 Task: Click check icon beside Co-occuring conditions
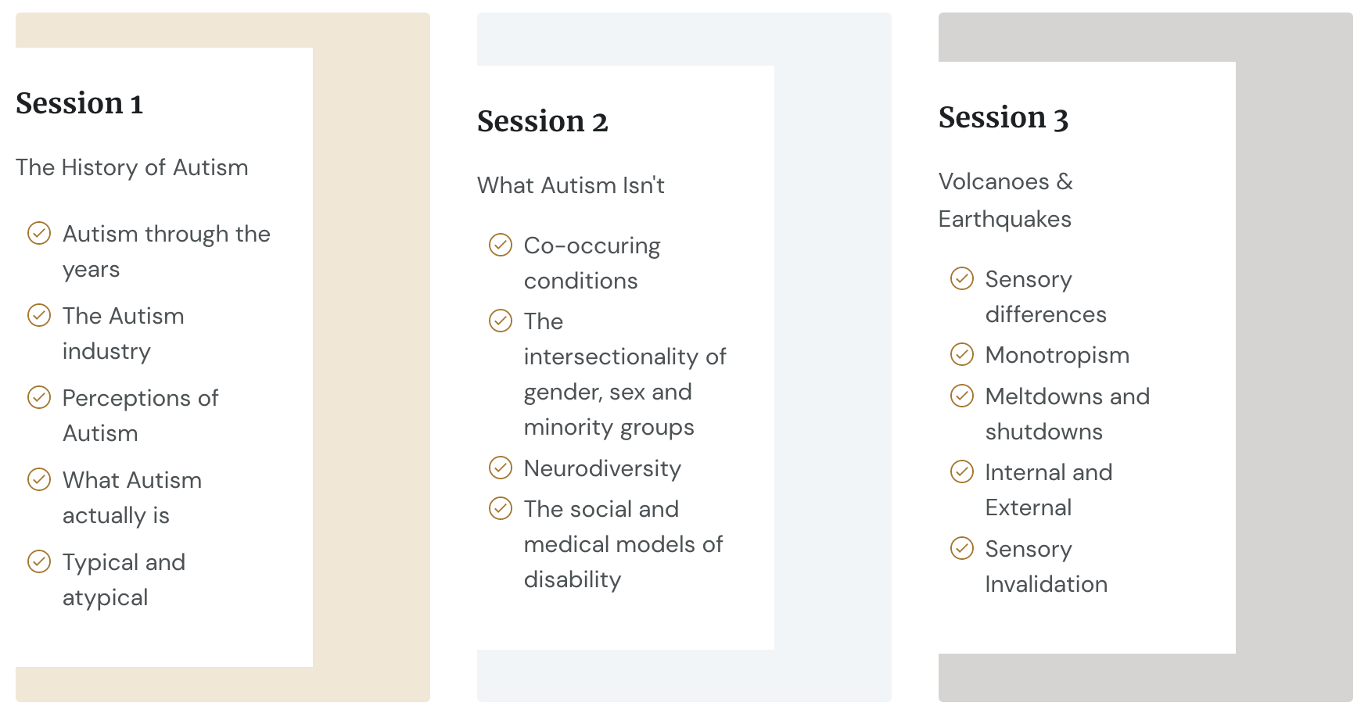[501, 245]
